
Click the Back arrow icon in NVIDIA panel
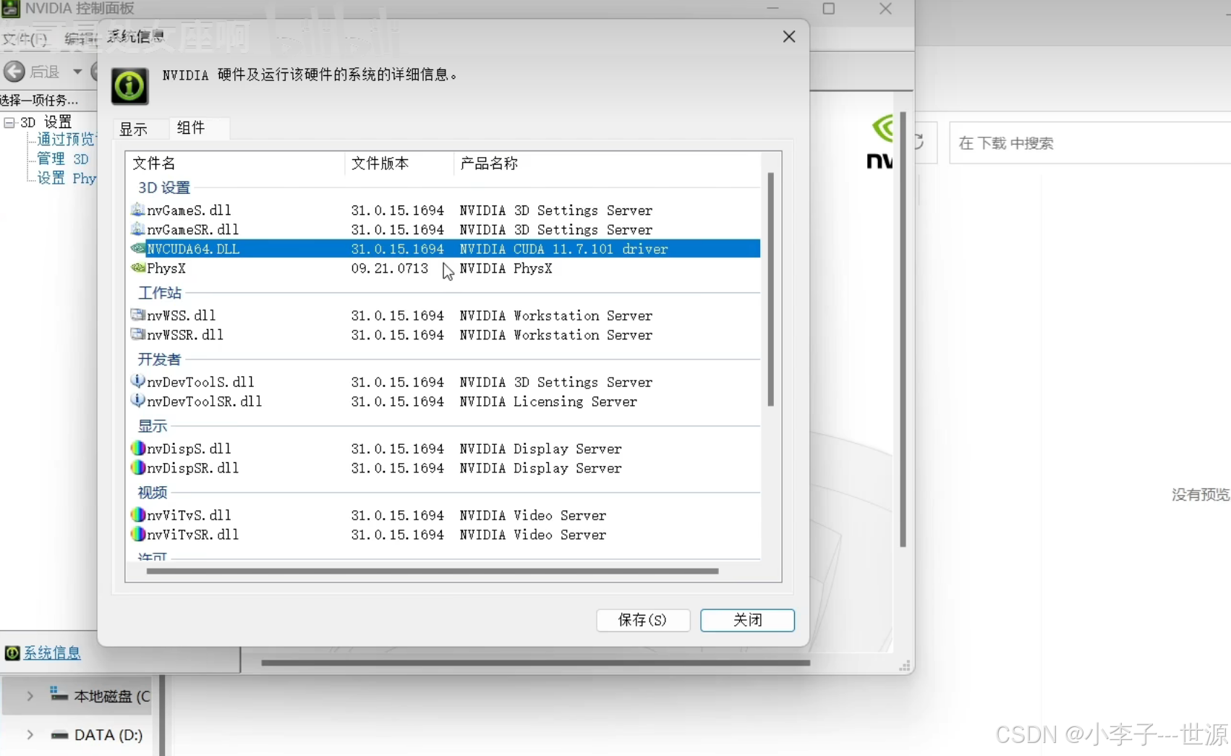point(14,71)
